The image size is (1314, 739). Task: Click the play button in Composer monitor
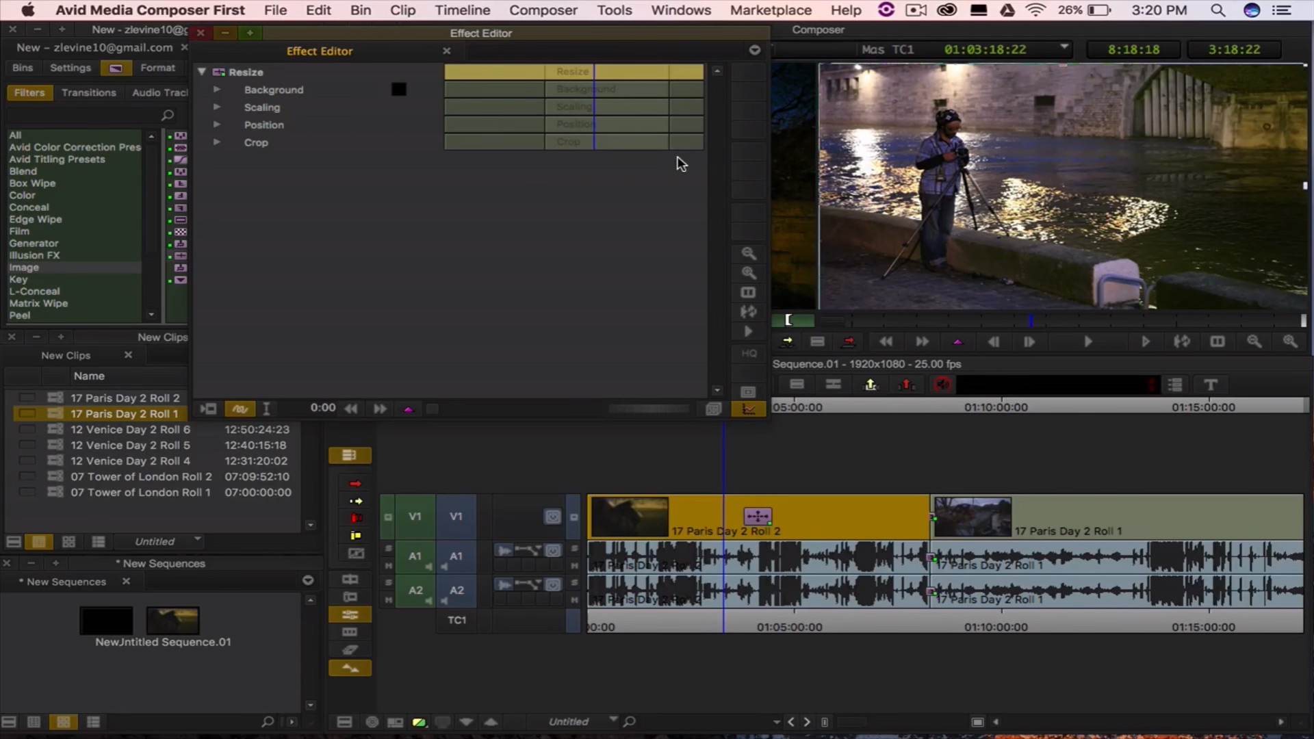tap(1087, 341)
